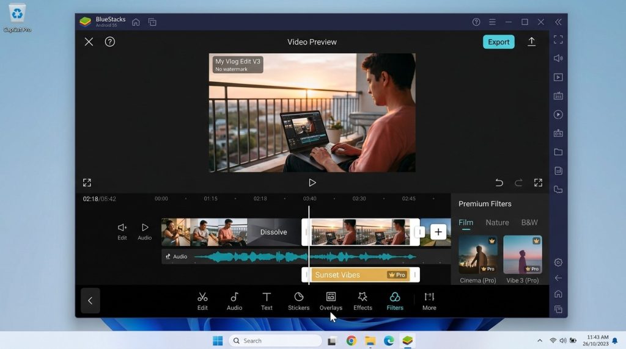This screenshot has height=349, width=626.
Task: Apply the Cinema (Pro) filter thumbnail
Action: (478, 254)
